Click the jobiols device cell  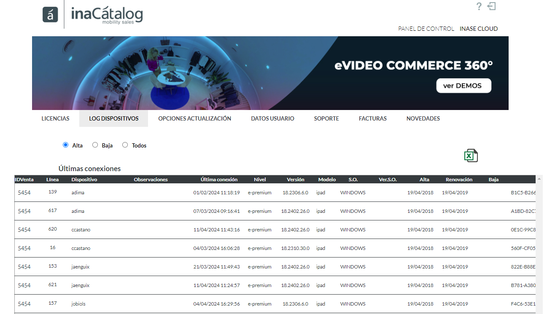(78, 304)
